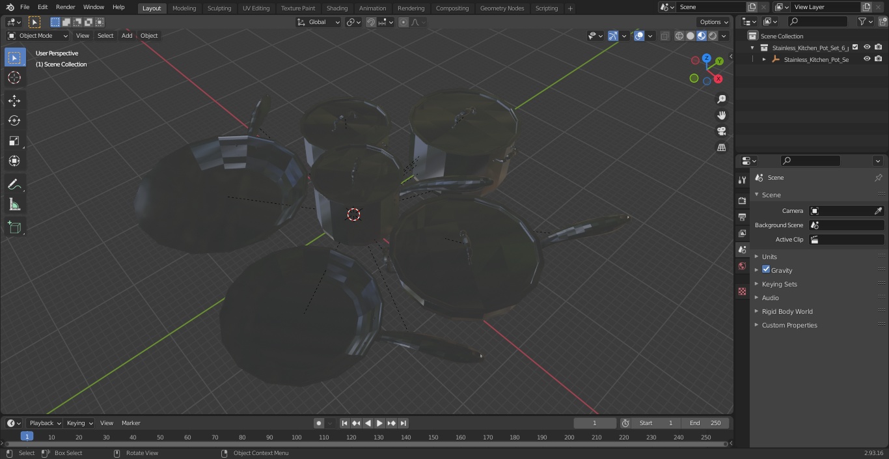The image size is (889, 459).
Task: Open the View Layer properties tab
Action: pyautogui.click(x=742, y=233)
